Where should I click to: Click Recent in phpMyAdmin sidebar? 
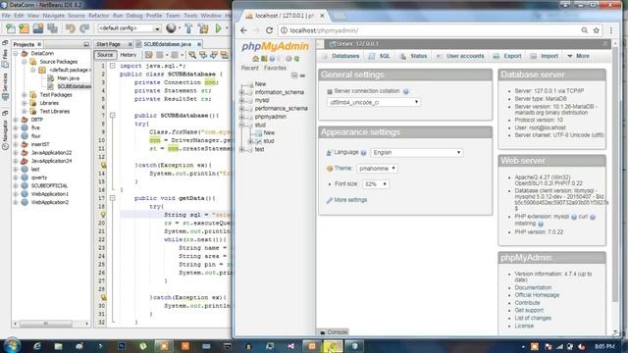tap(249, 68)
